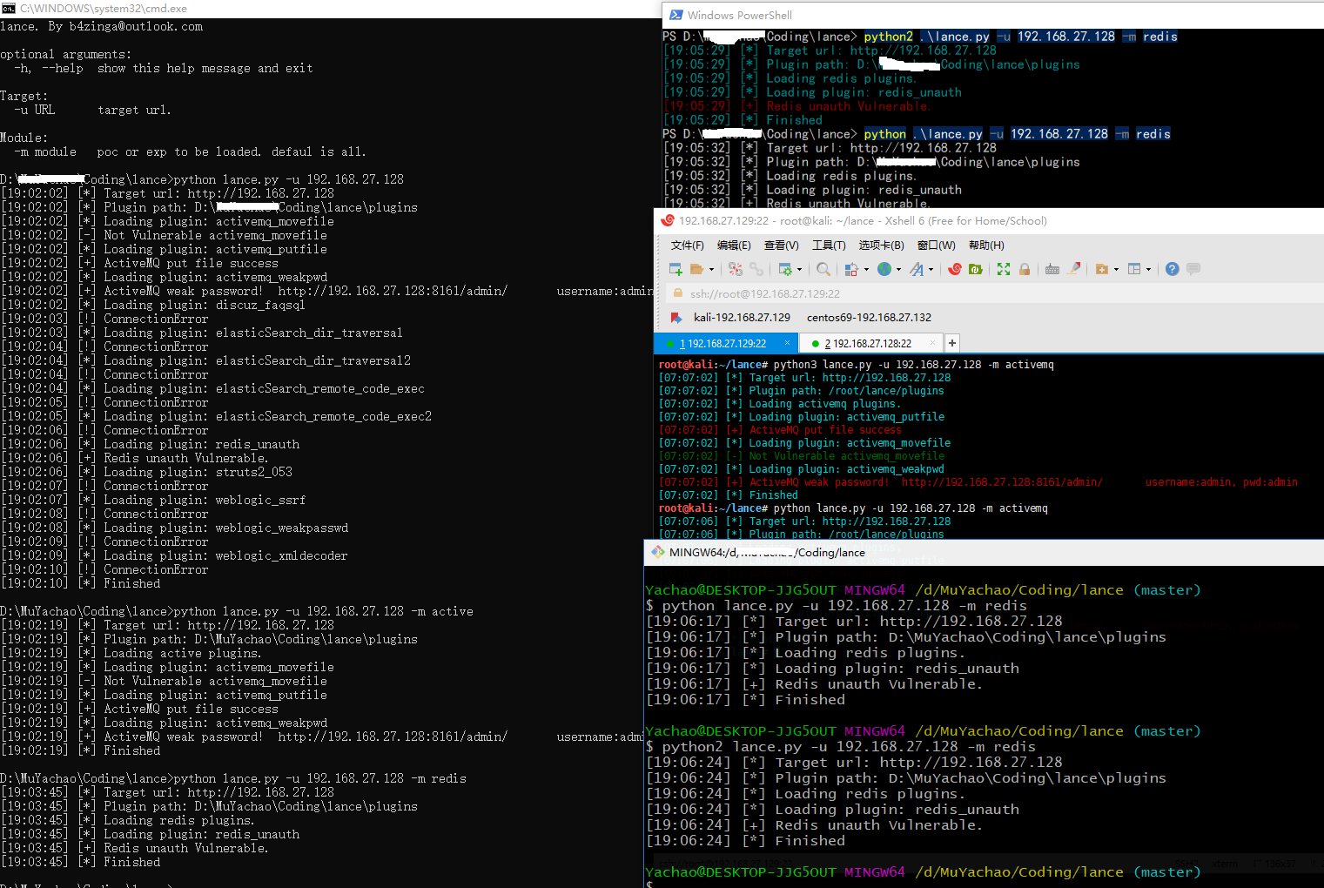The width and height of the screenshot is (1324, 888).
Task: Click the Xshell swirl icon in title bar
Action: (668, 220)
